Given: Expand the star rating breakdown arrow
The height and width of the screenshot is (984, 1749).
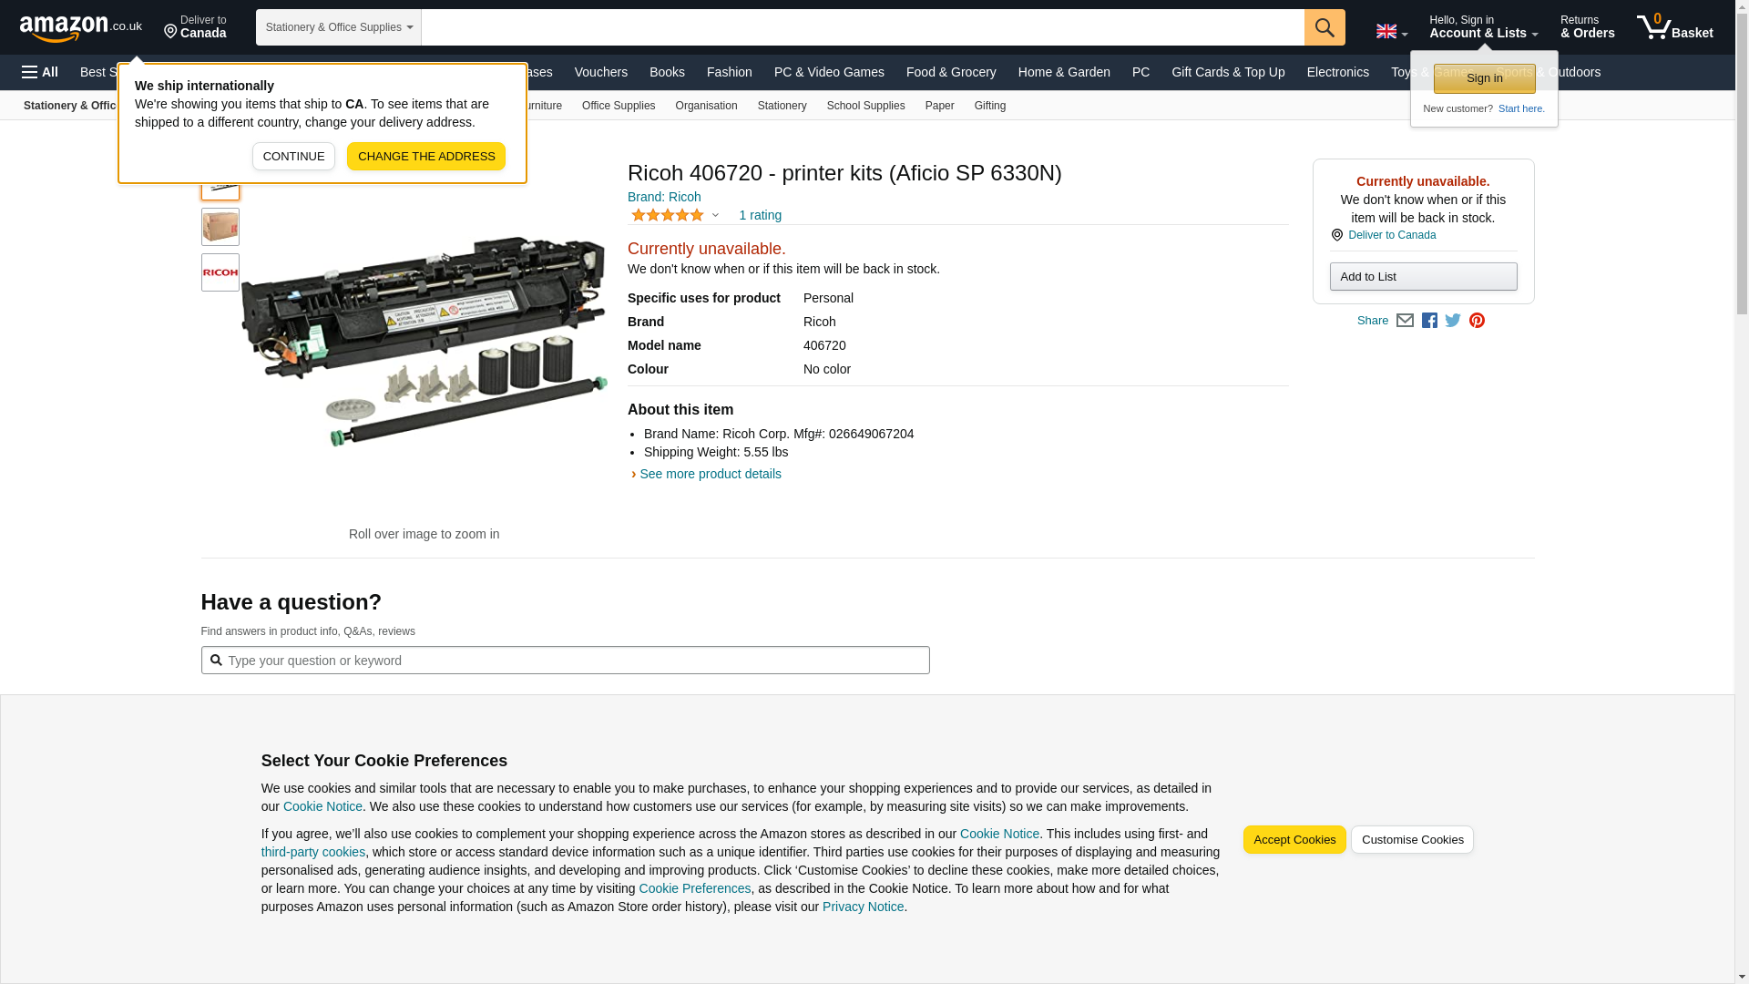Looking at the screenshot, I should [715, 216].
